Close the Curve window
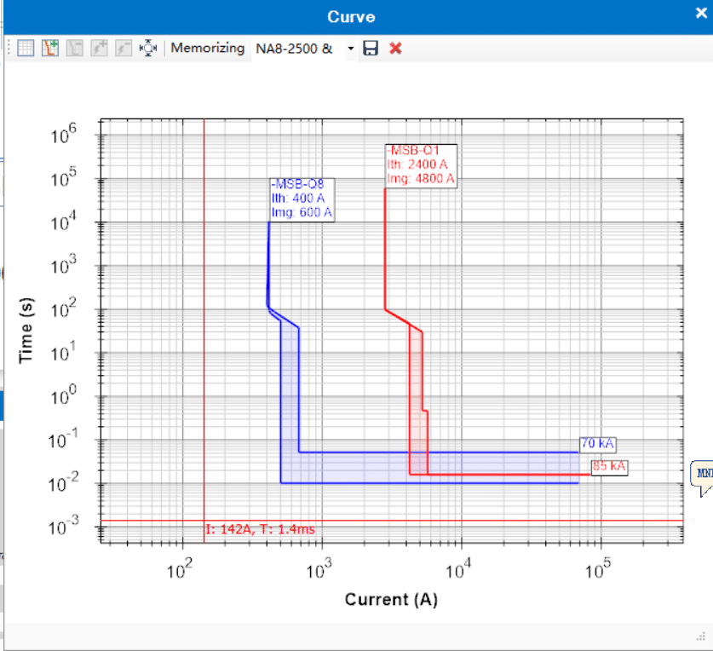Viewport: 713px width, 651px height. pyautogui.click(x=701, y=13)
